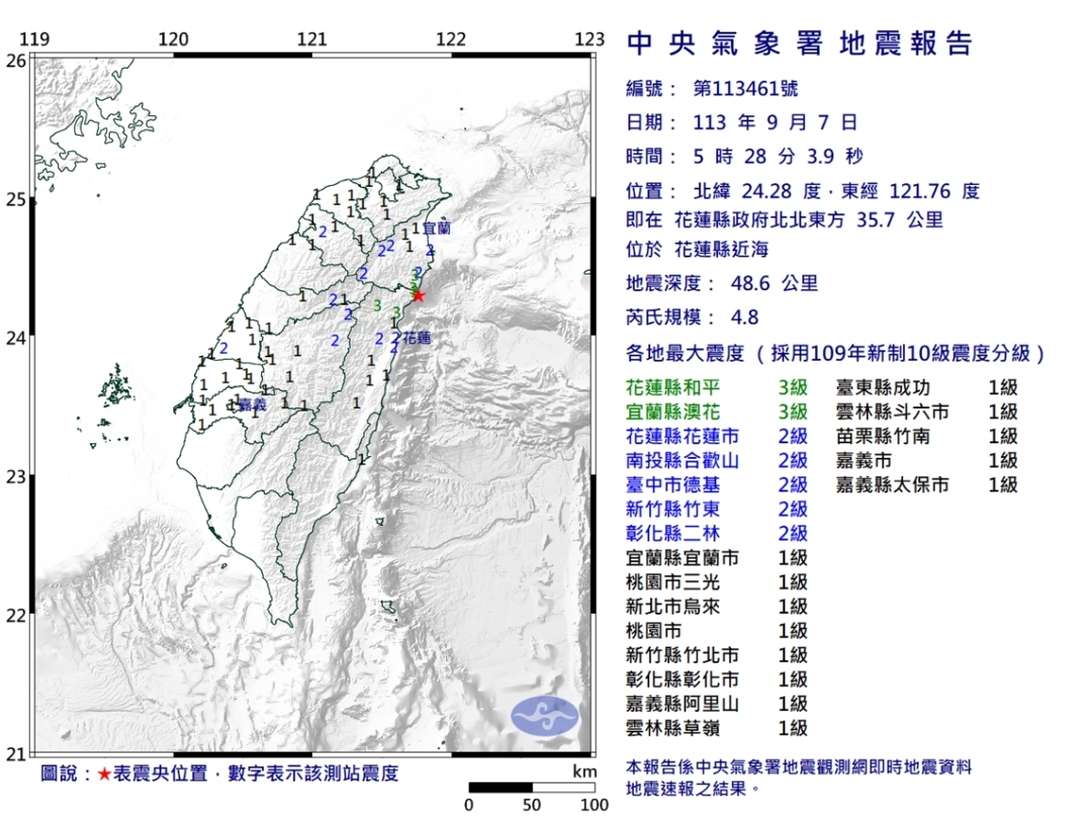Image resolution: width=1088 pixels, height=816 pixels.
Task: Click the latitude label 24 on the left axis
Action: click(16, 337)
